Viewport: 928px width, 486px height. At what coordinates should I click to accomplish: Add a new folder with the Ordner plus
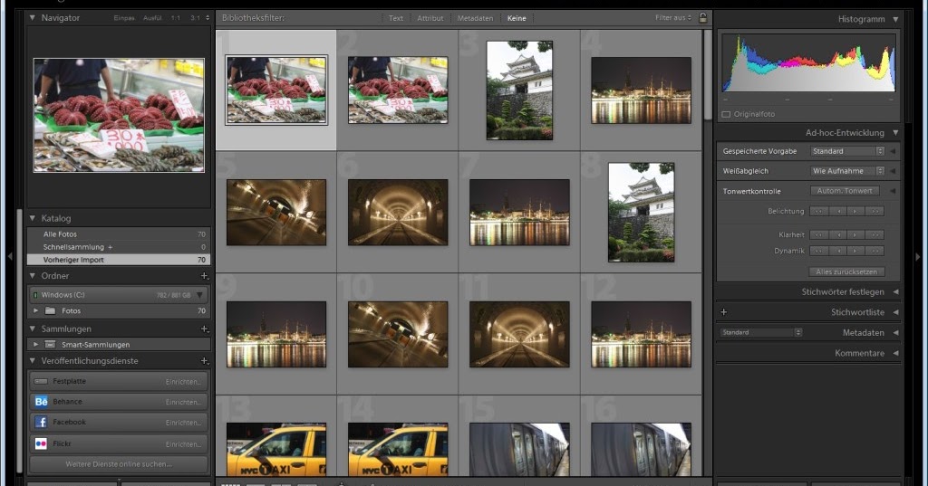coord(204,275)
